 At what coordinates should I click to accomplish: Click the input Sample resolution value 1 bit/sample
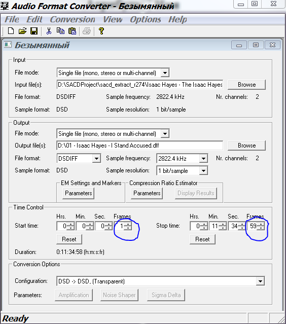click(x=171, y=110)
